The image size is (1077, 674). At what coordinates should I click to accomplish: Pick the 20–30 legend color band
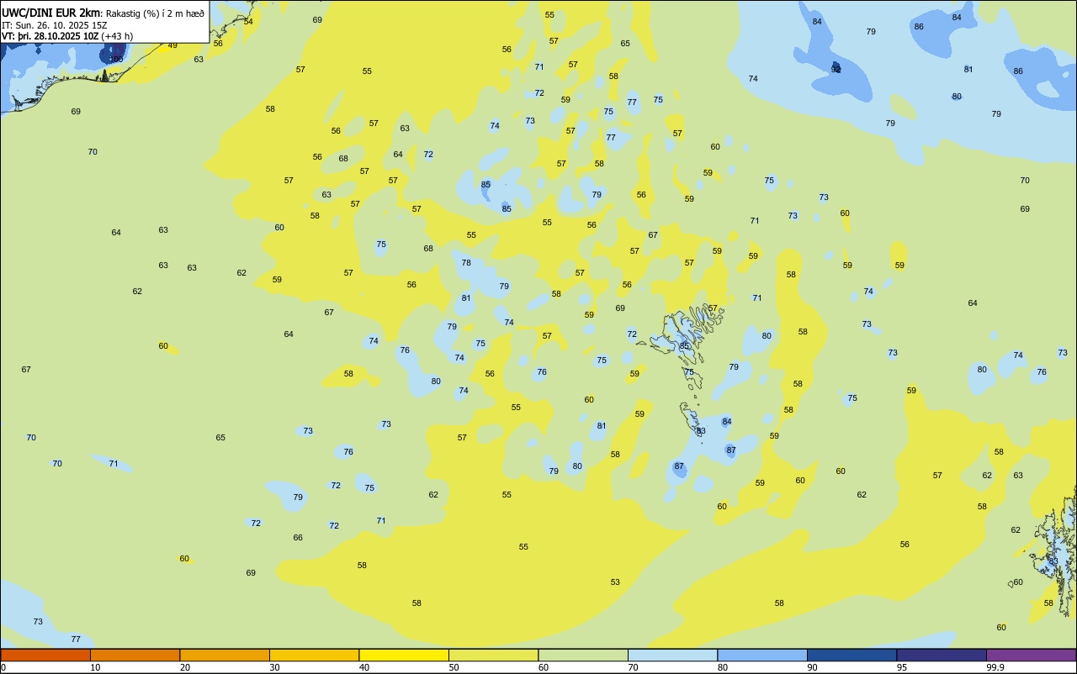point(225,655)
